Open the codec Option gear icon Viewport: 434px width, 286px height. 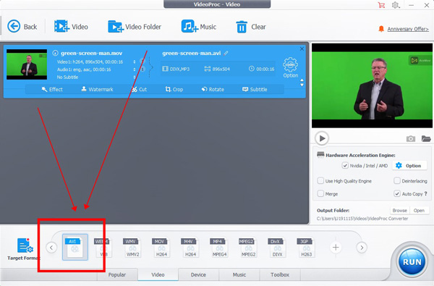pos(290,65)
